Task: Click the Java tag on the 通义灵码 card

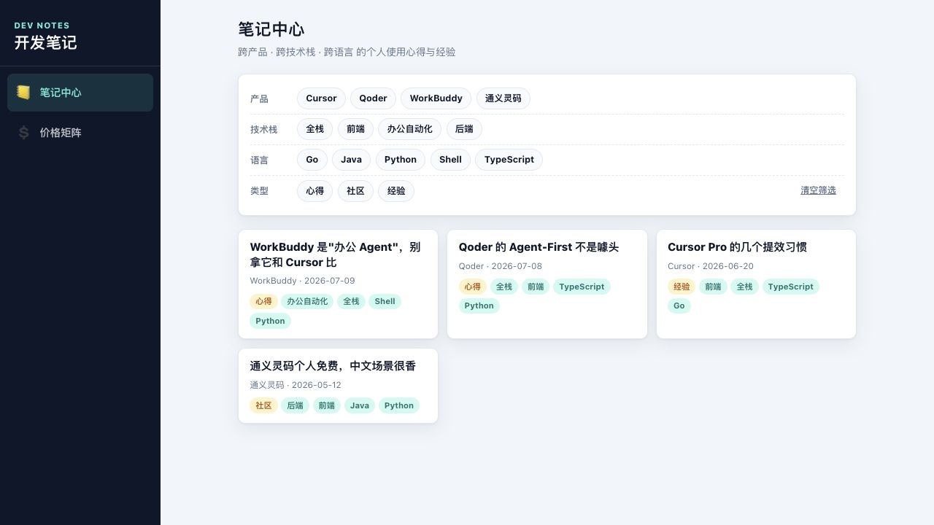Action: [360, 405]
